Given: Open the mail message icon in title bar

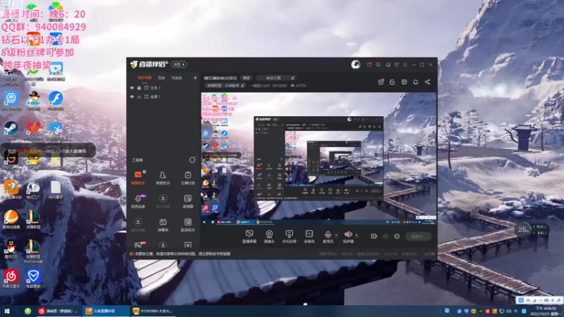Looking at the screenshot, I should (369, 65).
